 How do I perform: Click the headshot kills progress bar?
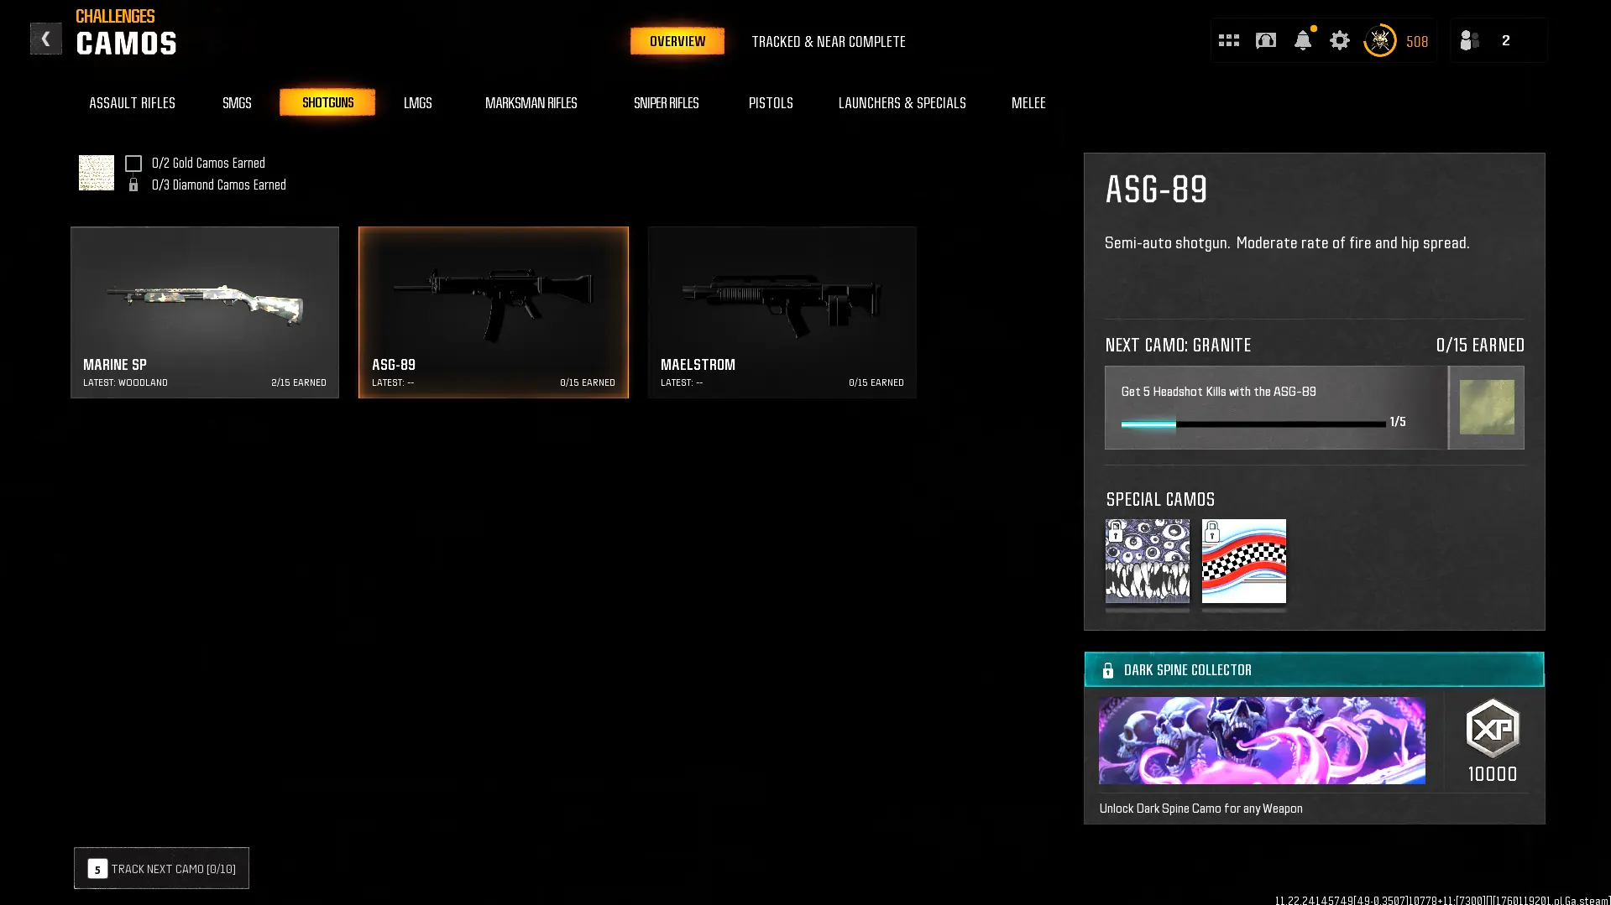pyautogui.click(x=1253, y=424)
